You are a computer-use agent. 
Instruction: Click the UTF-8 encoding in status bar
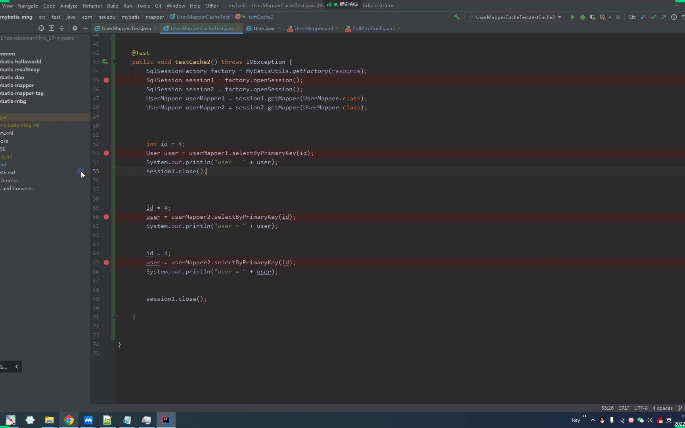pyautogui.click(x=641, y=408)
